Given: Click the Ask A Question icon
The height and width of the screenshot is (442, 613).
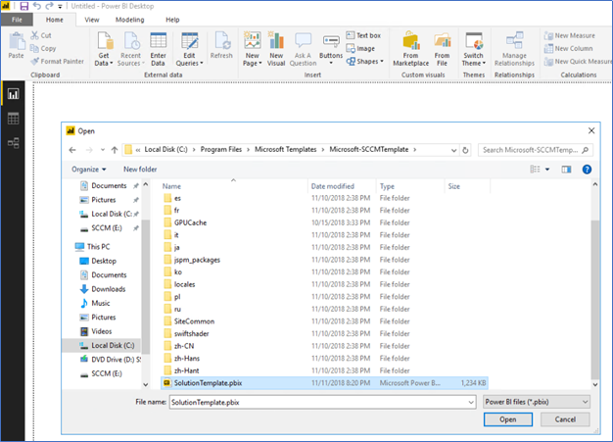Looking at the screenshot, I should coord(303,41).
